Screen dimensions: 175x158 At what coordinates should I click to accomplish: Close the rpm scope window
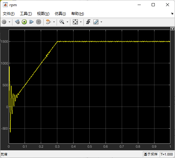(x=168, y=5)
